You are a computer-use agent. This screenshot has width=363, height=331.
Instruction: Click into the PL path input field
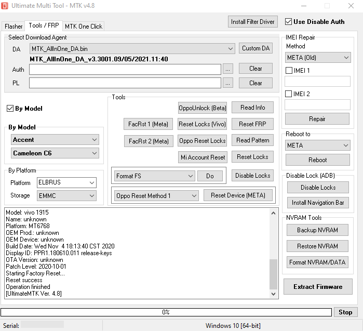click(125, 83)
